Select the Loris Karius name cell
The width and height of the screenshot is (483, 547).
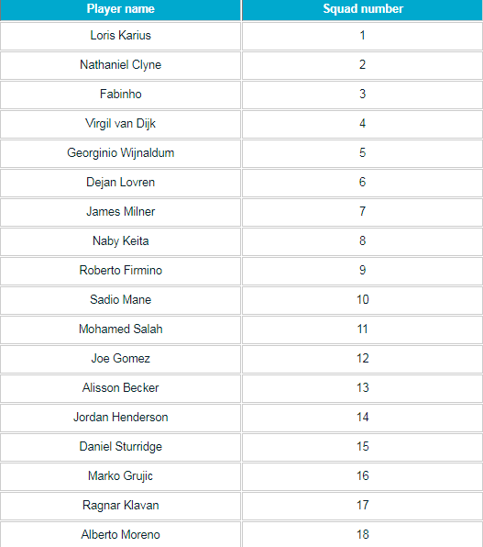tap(120, 36)
